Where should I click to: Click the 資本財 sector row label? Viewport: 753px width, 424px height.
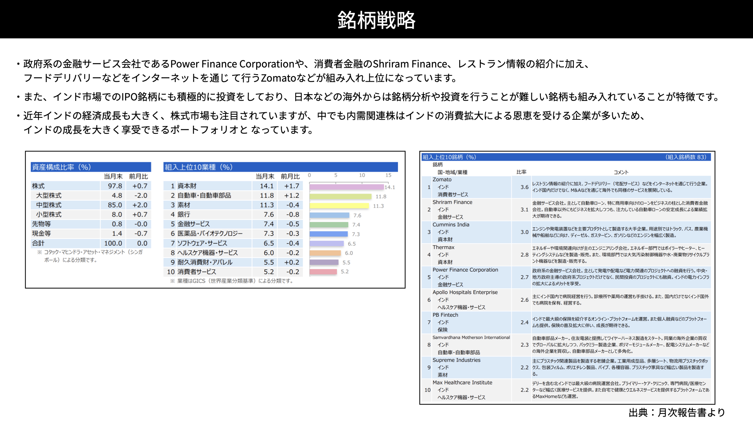(187, 186)
